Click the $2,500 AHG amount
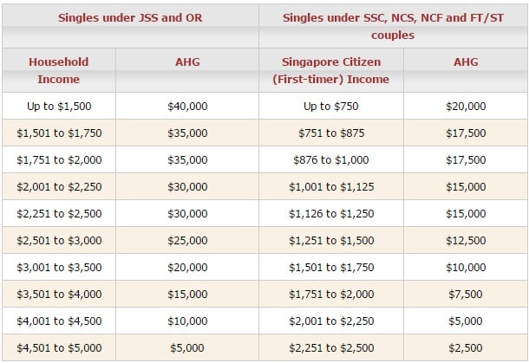529x363 pixels. coord(466,347)
